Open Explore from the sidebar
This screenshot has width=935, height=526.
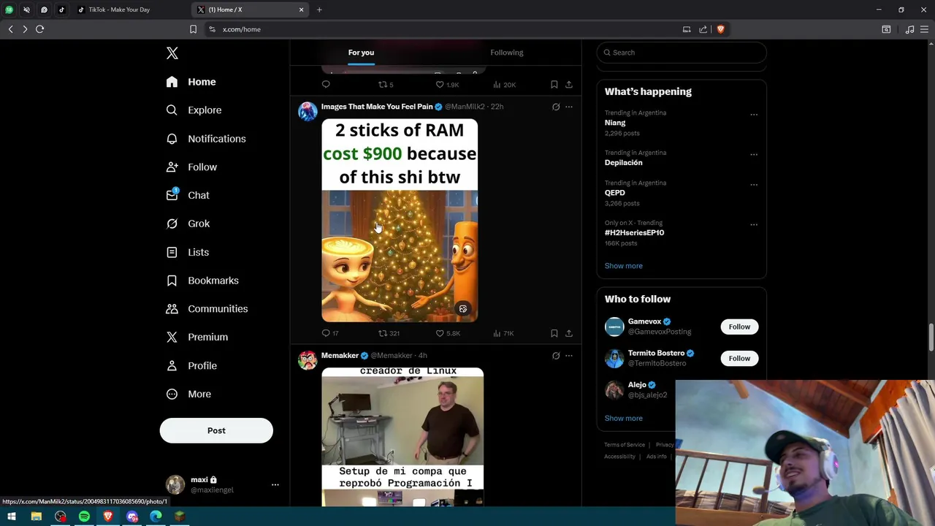[x=194, y=110]
